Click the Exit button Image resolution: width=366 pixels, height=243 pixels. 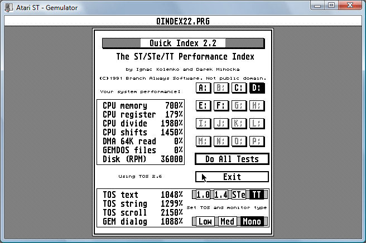[232, 177]
